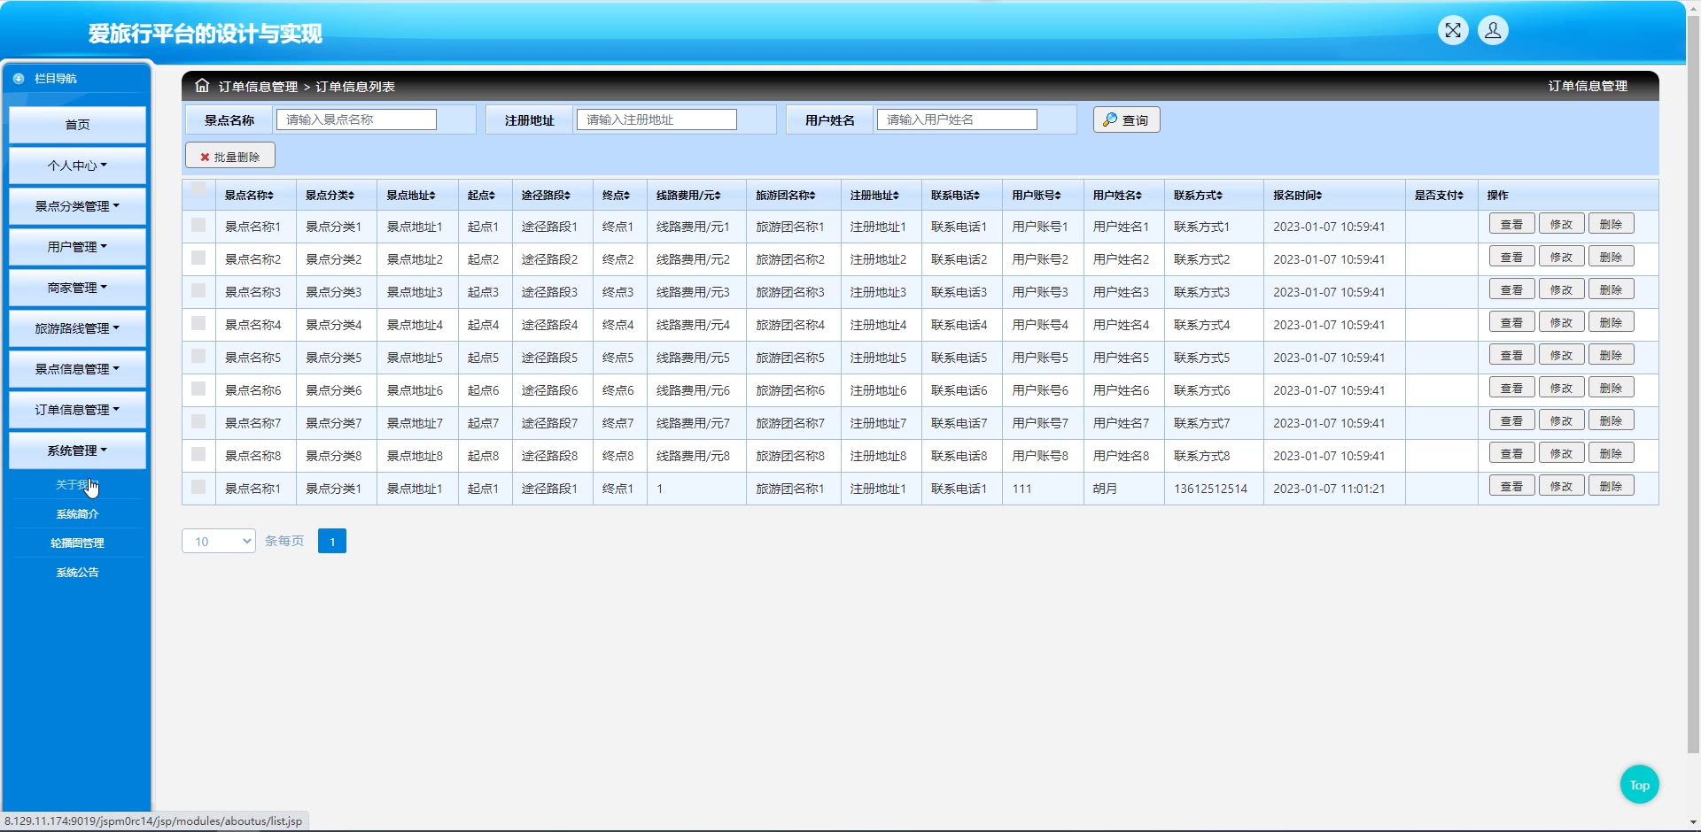The image size is (1701, 832).
Task: Click page number 1 in pagination
Action: tap(332, 541)
